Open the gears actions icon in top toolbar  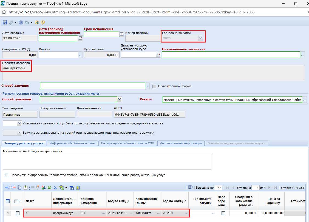(x=27, y=22)
